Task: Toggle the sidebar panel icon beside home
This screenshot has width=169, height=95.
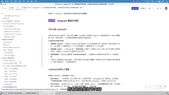Action: (3, 8)
